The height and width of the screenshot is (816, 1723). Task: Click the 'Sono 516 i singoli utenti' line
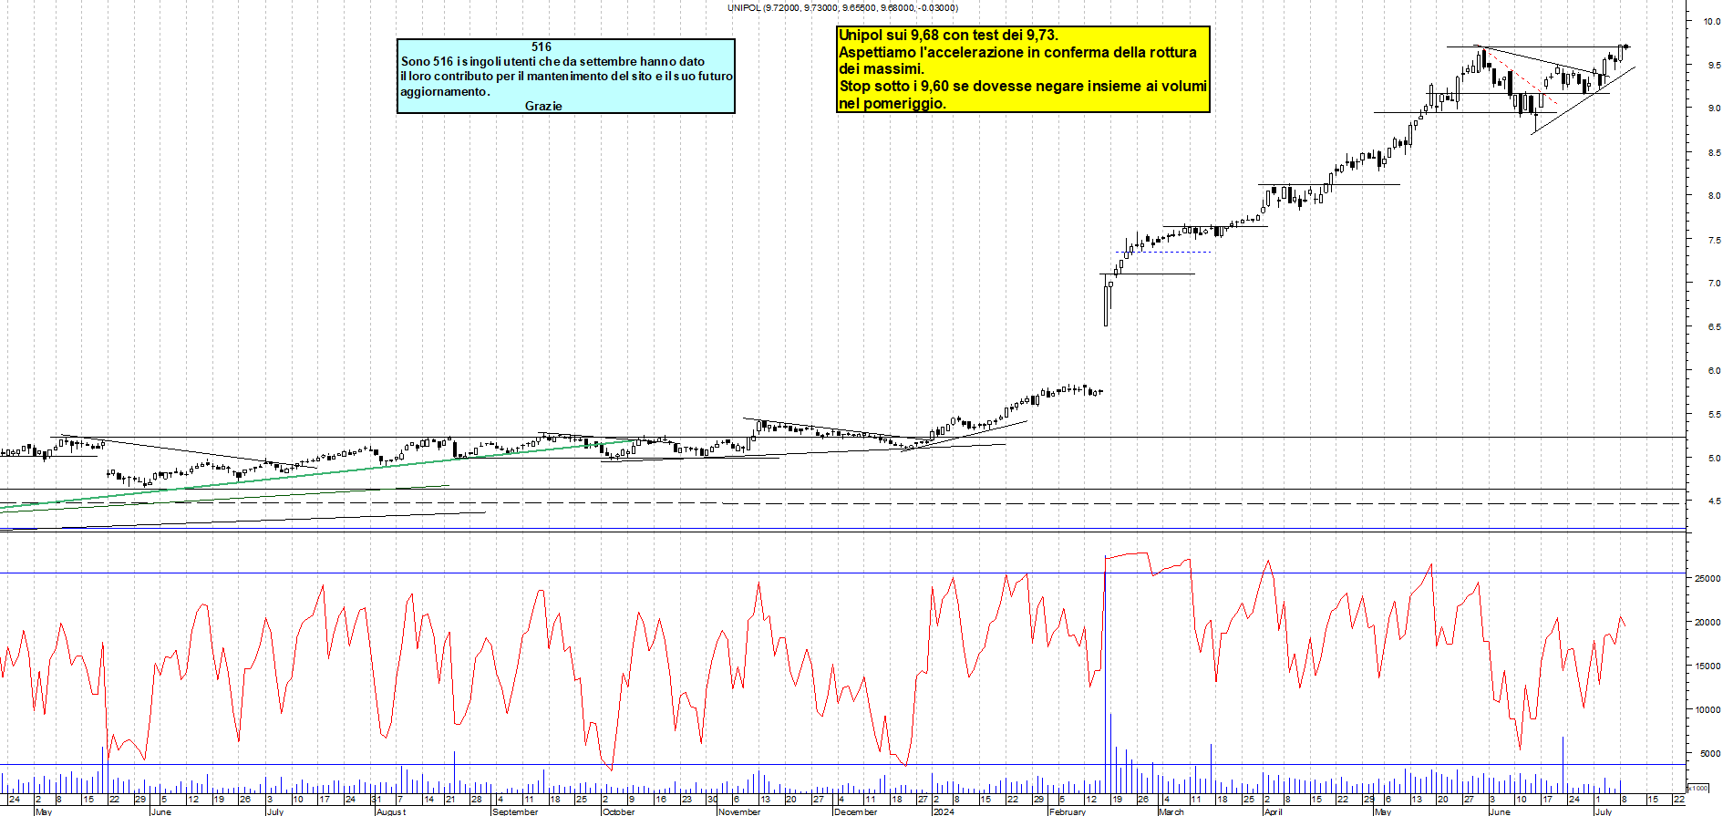[552, 61]
